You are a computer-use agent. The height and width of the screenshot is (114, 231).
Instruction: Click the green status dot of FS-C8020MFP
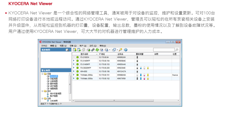pyautogui.click(x=78, y=68)
